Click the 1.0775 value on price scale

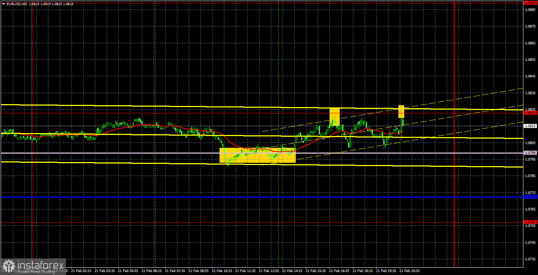coord(530,192)
